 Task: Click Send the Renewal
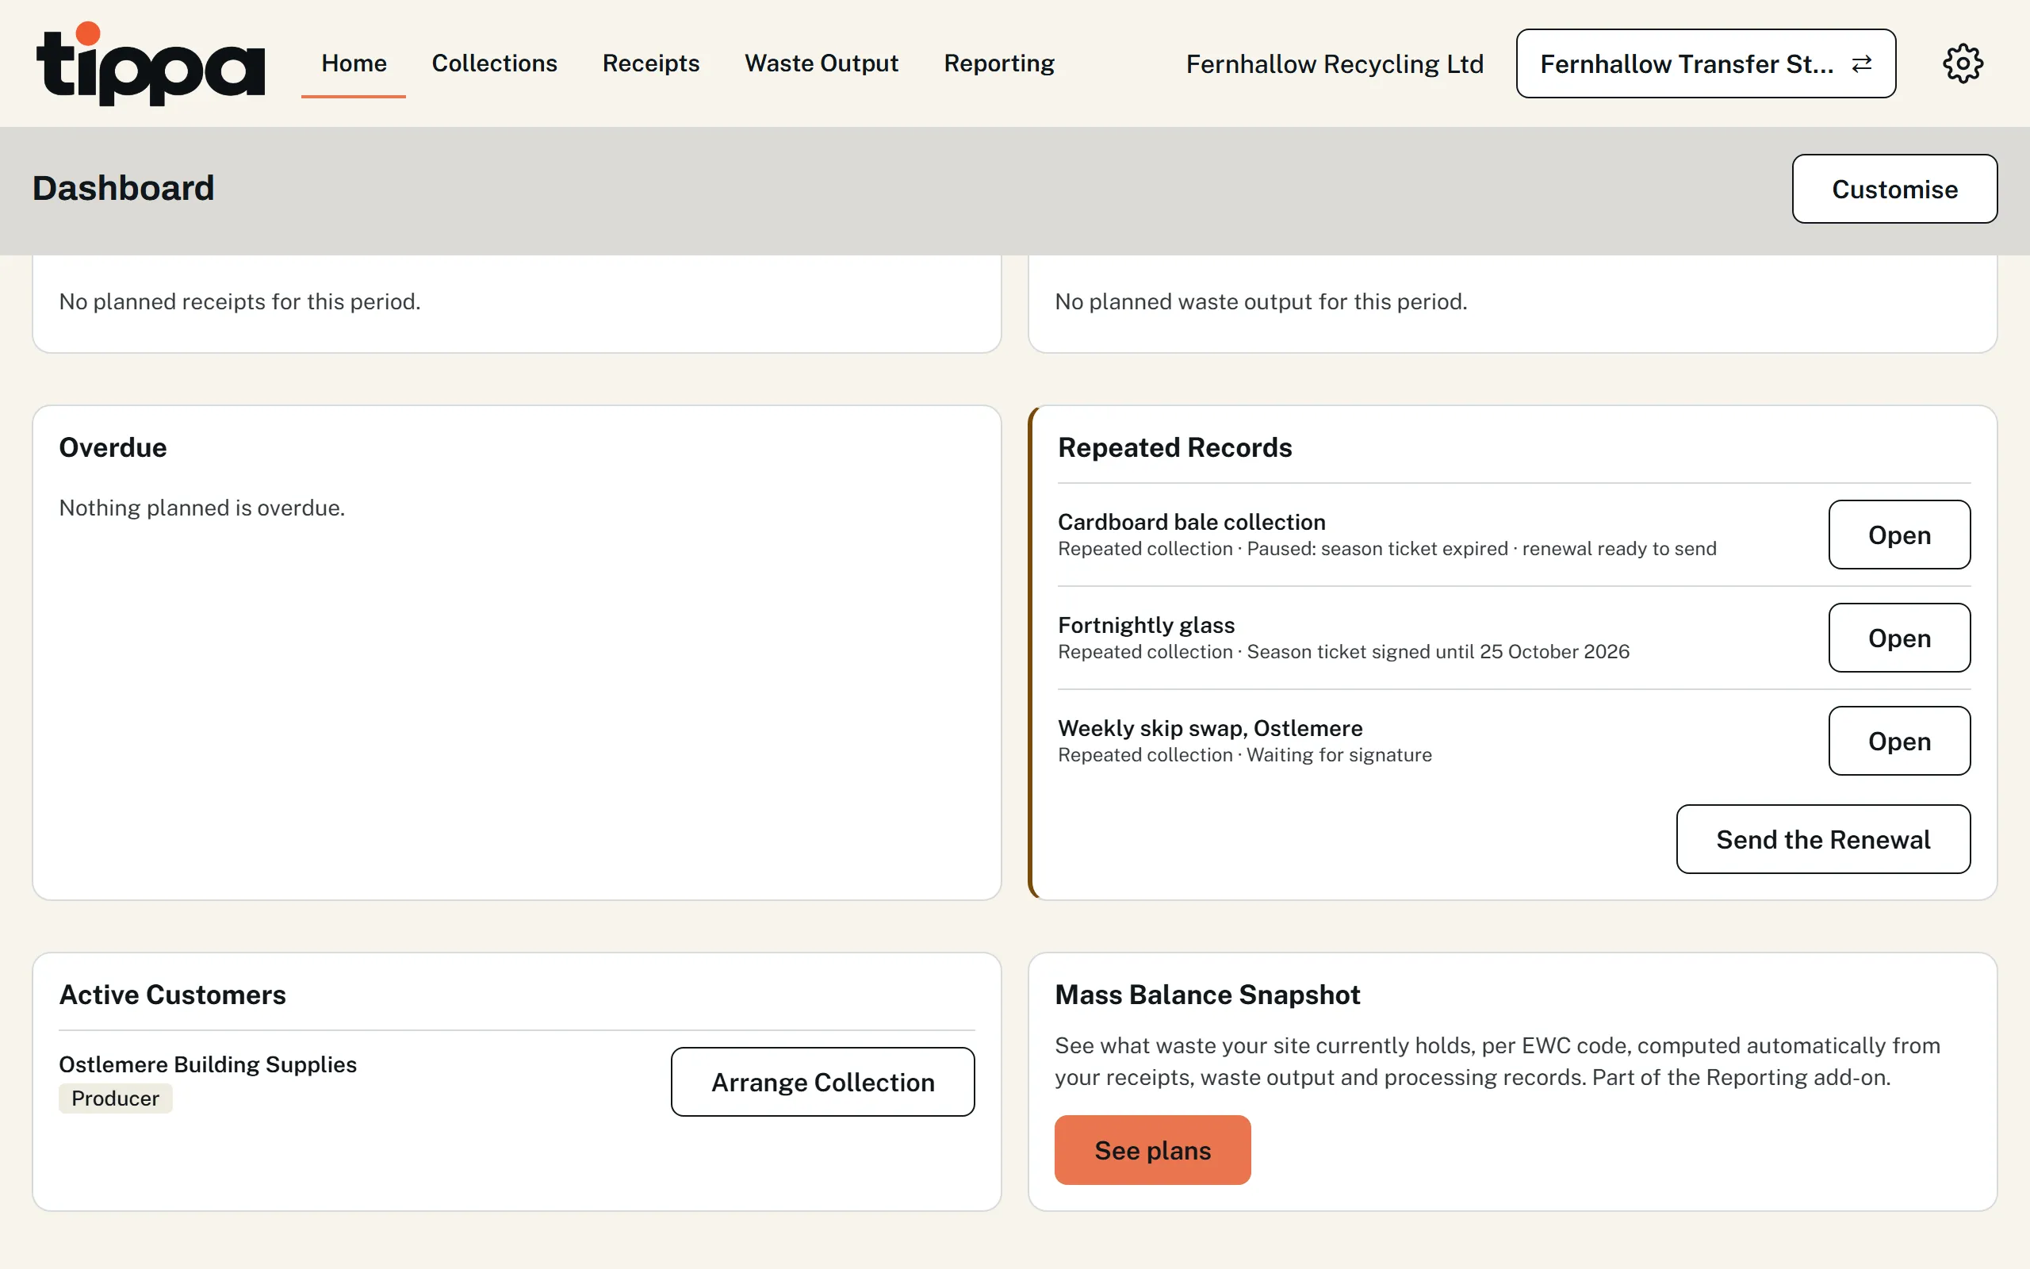1823,839
